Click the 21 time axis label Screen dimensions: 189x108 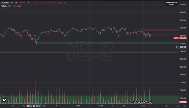pyautogui.click(x=167, y=106)
